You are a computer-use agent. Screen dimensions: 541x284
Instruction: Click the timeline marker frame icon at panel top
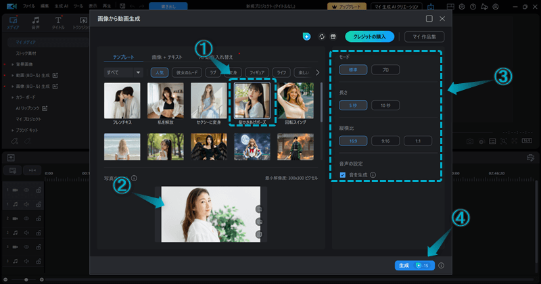[11, 158]
